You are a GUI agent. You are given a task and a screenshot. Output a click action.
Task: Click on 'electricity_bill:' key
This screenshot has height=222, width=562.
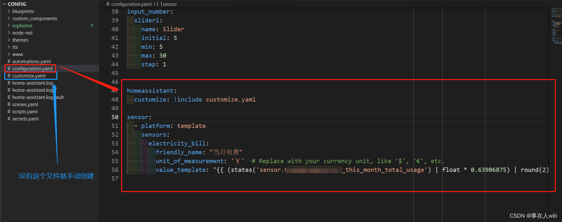179,144
